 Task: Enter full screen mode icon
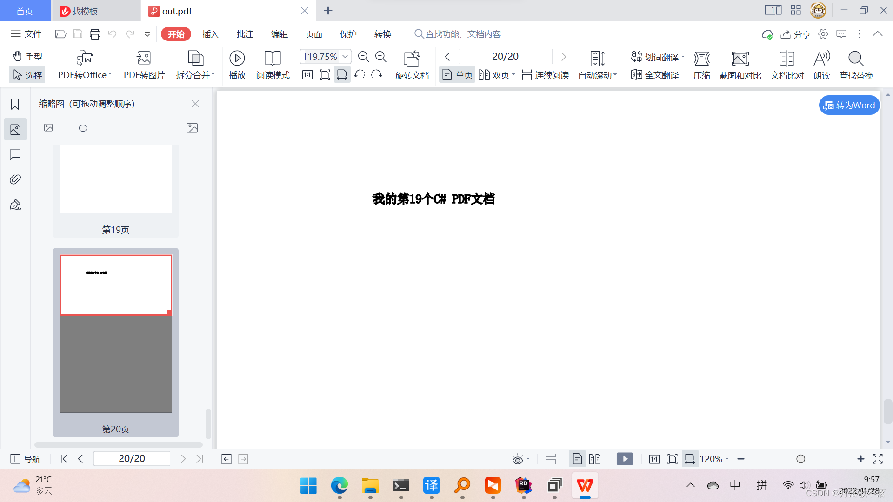877,459
